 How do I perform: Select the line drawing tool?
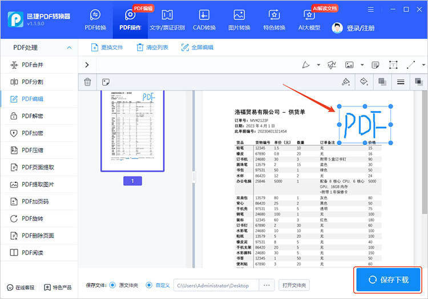tap(410, 65)
